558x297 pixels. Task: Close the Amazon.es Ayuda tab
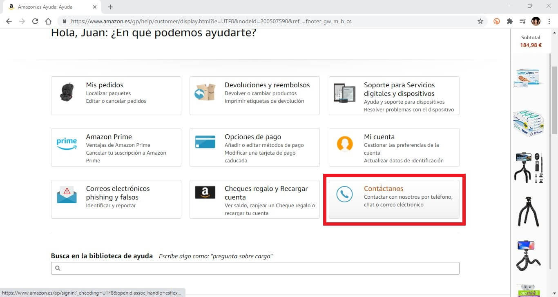click(x=95, y=7)
